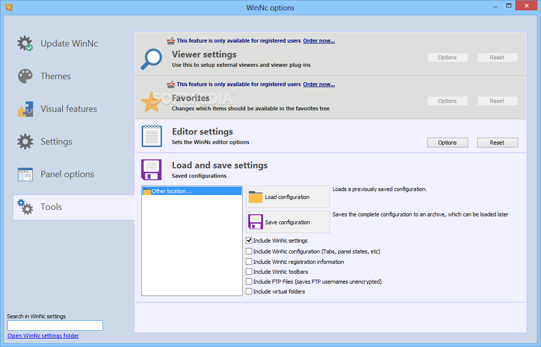
Task: Maximize the WinNc options window
Action: tap(509, 6)
